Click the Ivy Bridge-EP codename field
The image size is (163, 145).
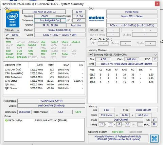tap(50, 20)
